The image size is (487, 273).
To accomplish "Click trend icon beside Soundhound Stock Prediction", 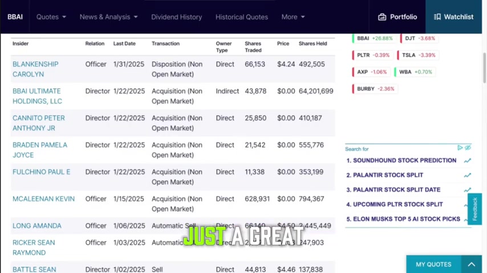I will tap(468, 160).
